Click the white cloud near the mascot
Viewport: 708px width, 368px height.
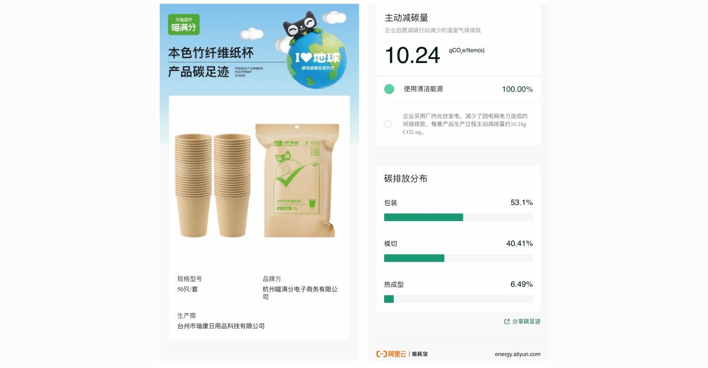point(335,17)
